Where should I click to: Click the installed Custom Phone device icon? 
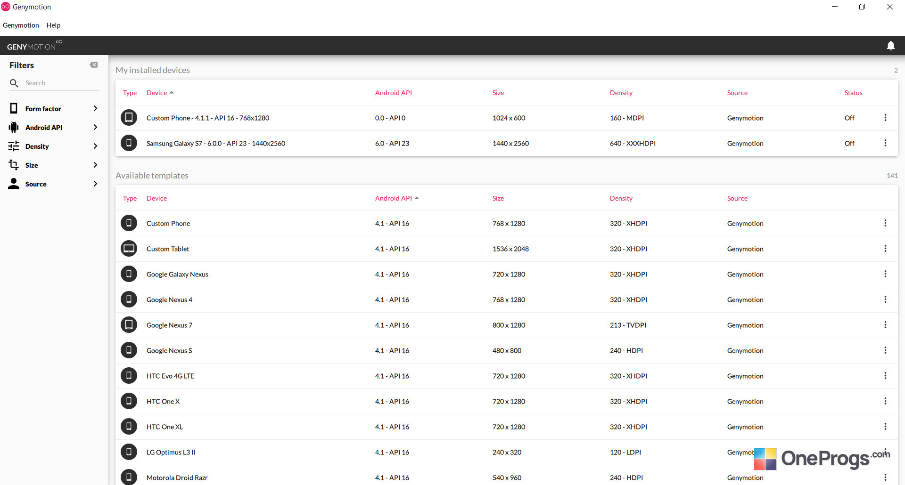[129, 117]
